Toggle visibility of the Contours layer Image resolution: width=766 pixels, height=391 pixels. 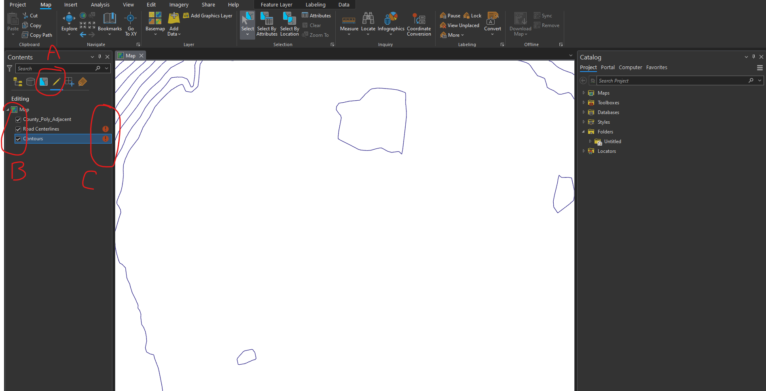pyautogui.click(x=18, y=139)
